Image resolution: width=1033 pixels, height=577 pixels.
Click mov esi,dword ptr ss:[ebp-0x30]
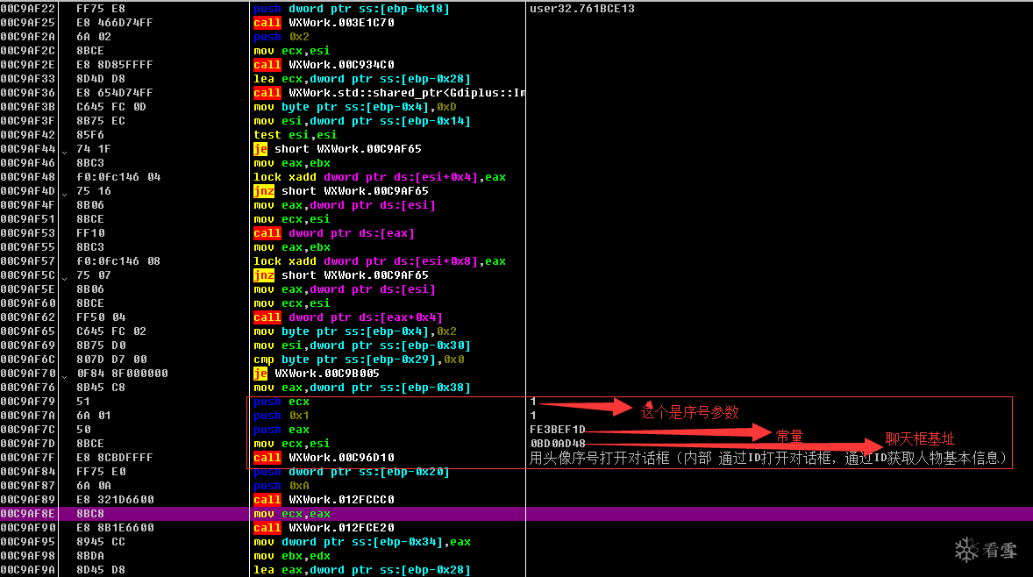tap(362, 345)
